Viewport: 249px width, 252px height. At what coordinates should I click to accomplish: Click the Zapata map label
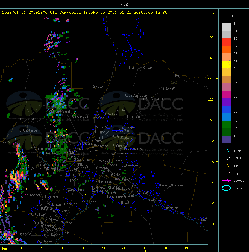(x=66, y=223)
